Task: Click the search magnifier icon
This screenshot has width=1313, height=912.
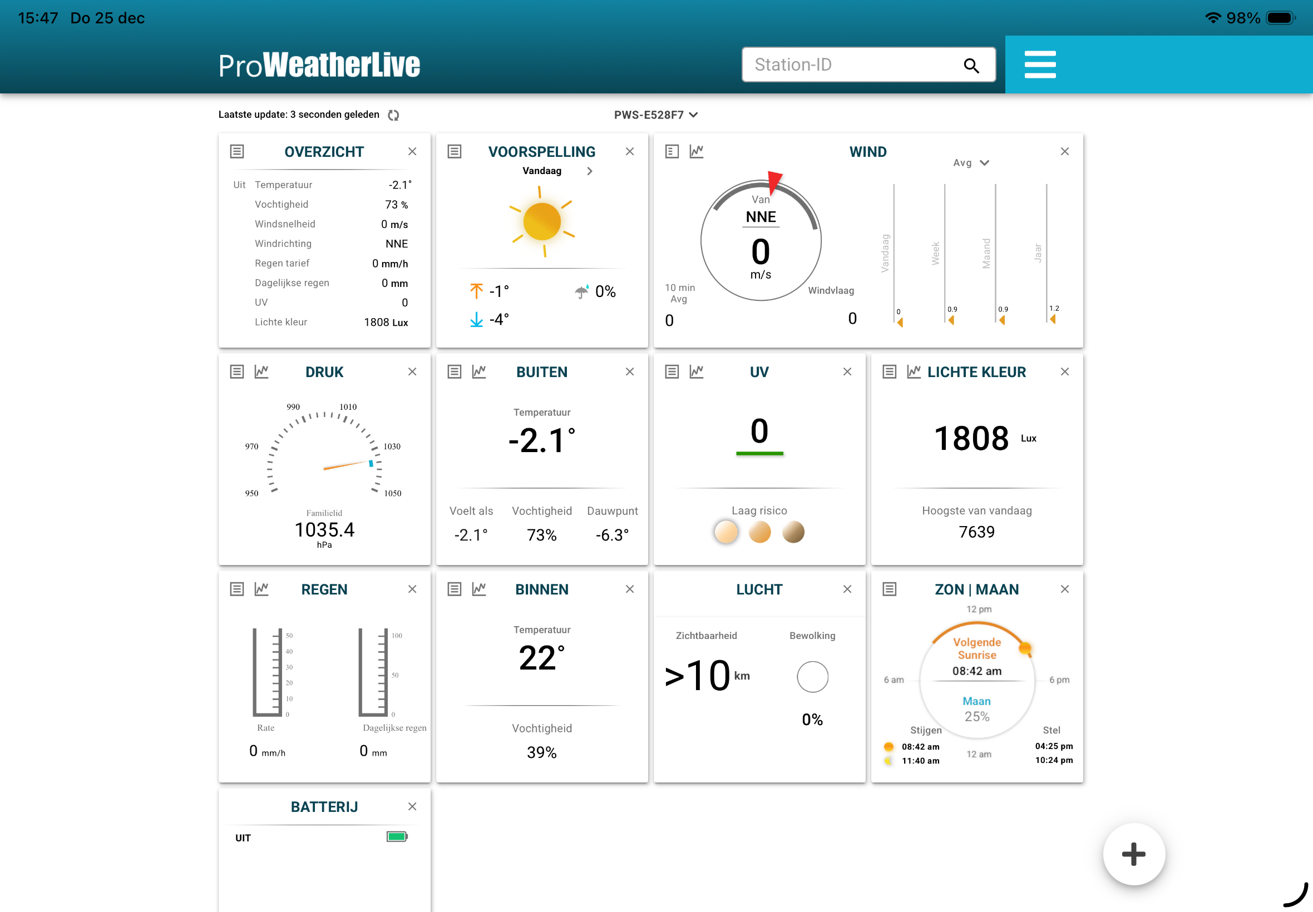Action: click(971, 66)
